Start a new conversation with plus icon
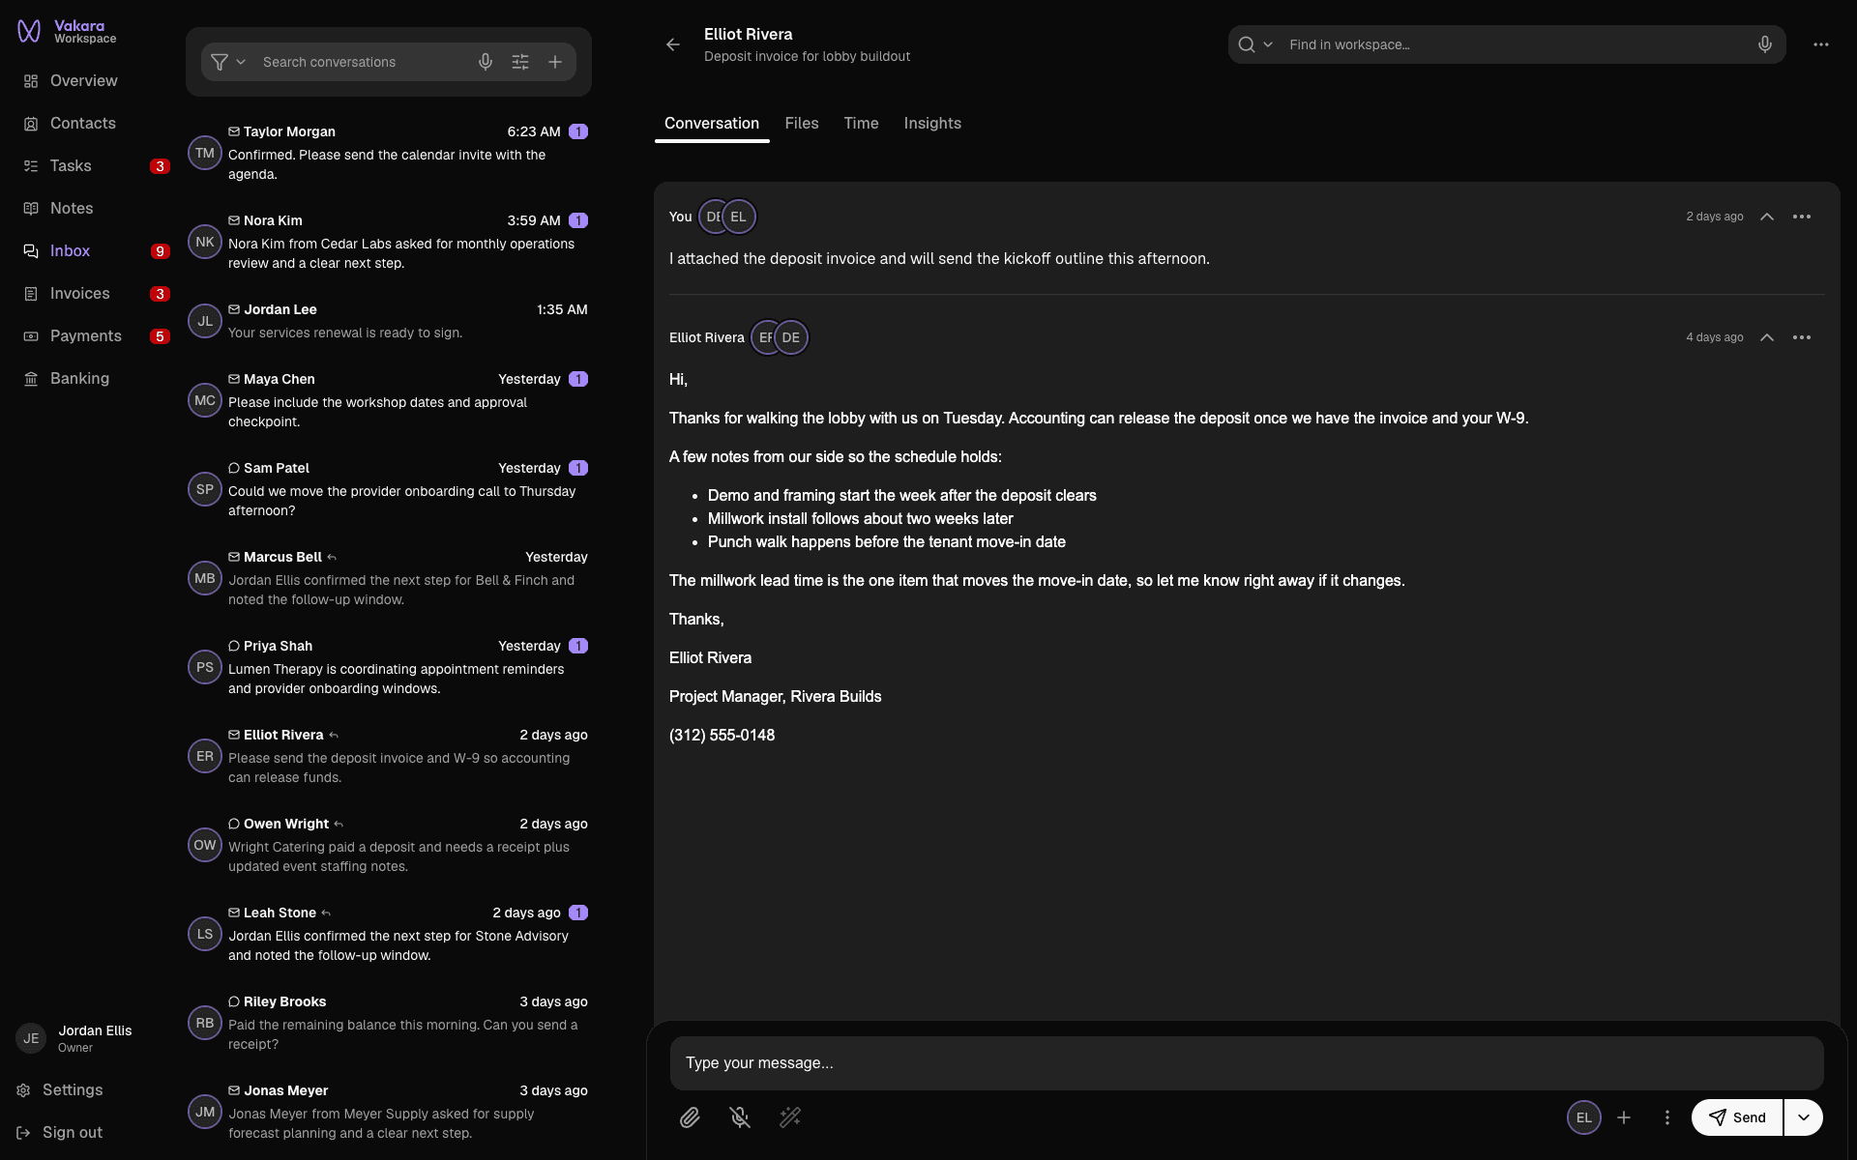 [555, 62]
